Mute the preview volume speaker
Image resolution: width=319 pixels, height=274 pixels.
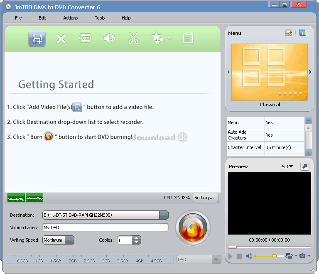(249, 256)
